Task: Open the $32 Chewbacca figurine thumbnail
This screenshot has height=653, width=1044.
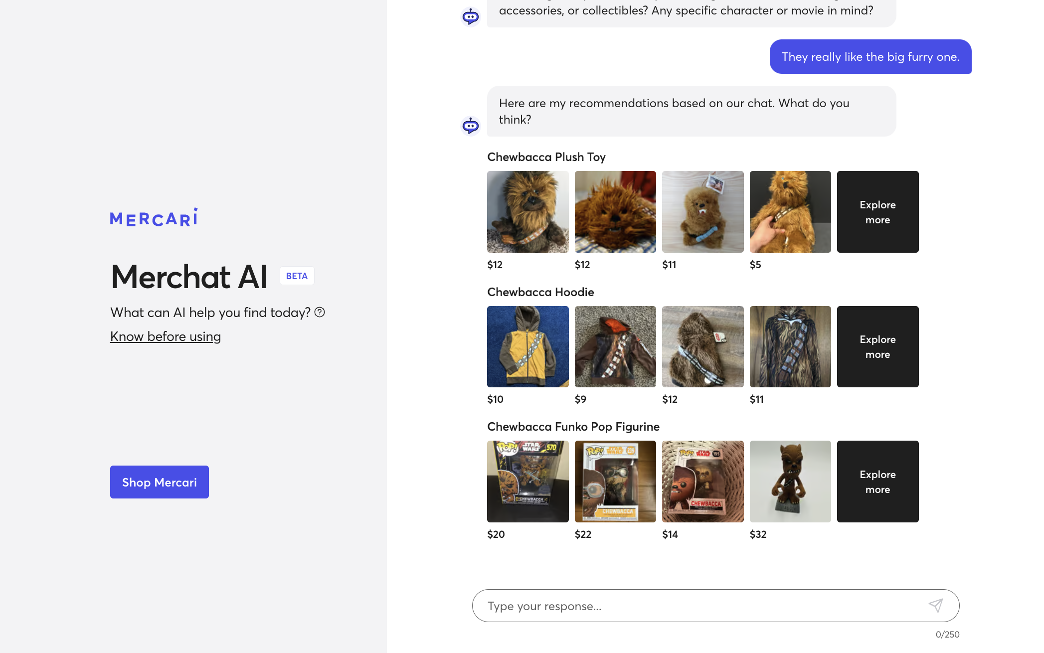Action: tap(790, 482)
